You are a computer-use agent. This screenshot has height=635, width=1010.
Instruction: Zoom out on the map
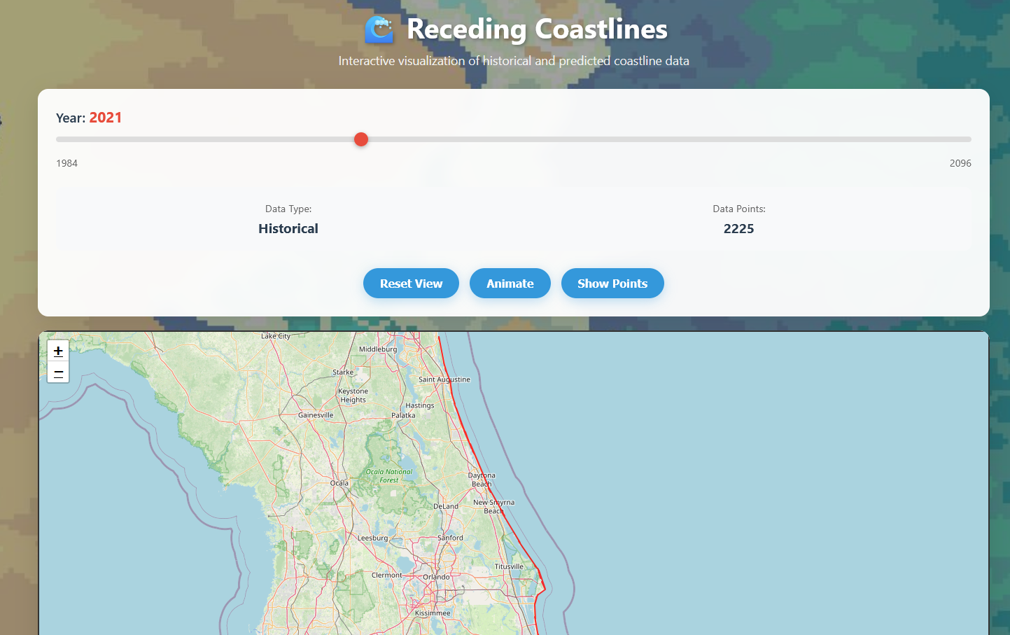point(58,373)
